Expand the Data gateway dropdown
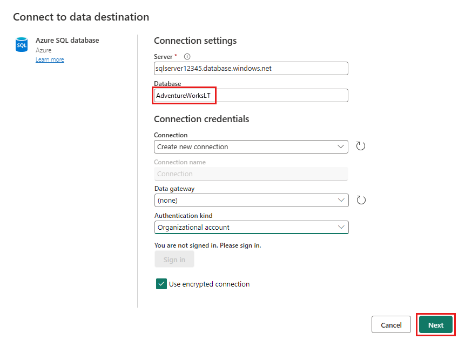The image size is (465, 346). (340, 200)
